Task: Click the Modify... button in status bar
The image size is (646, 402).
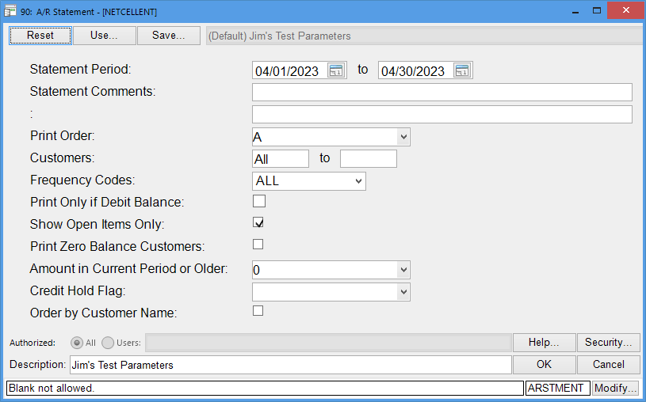Action: [x=616, y=388]
